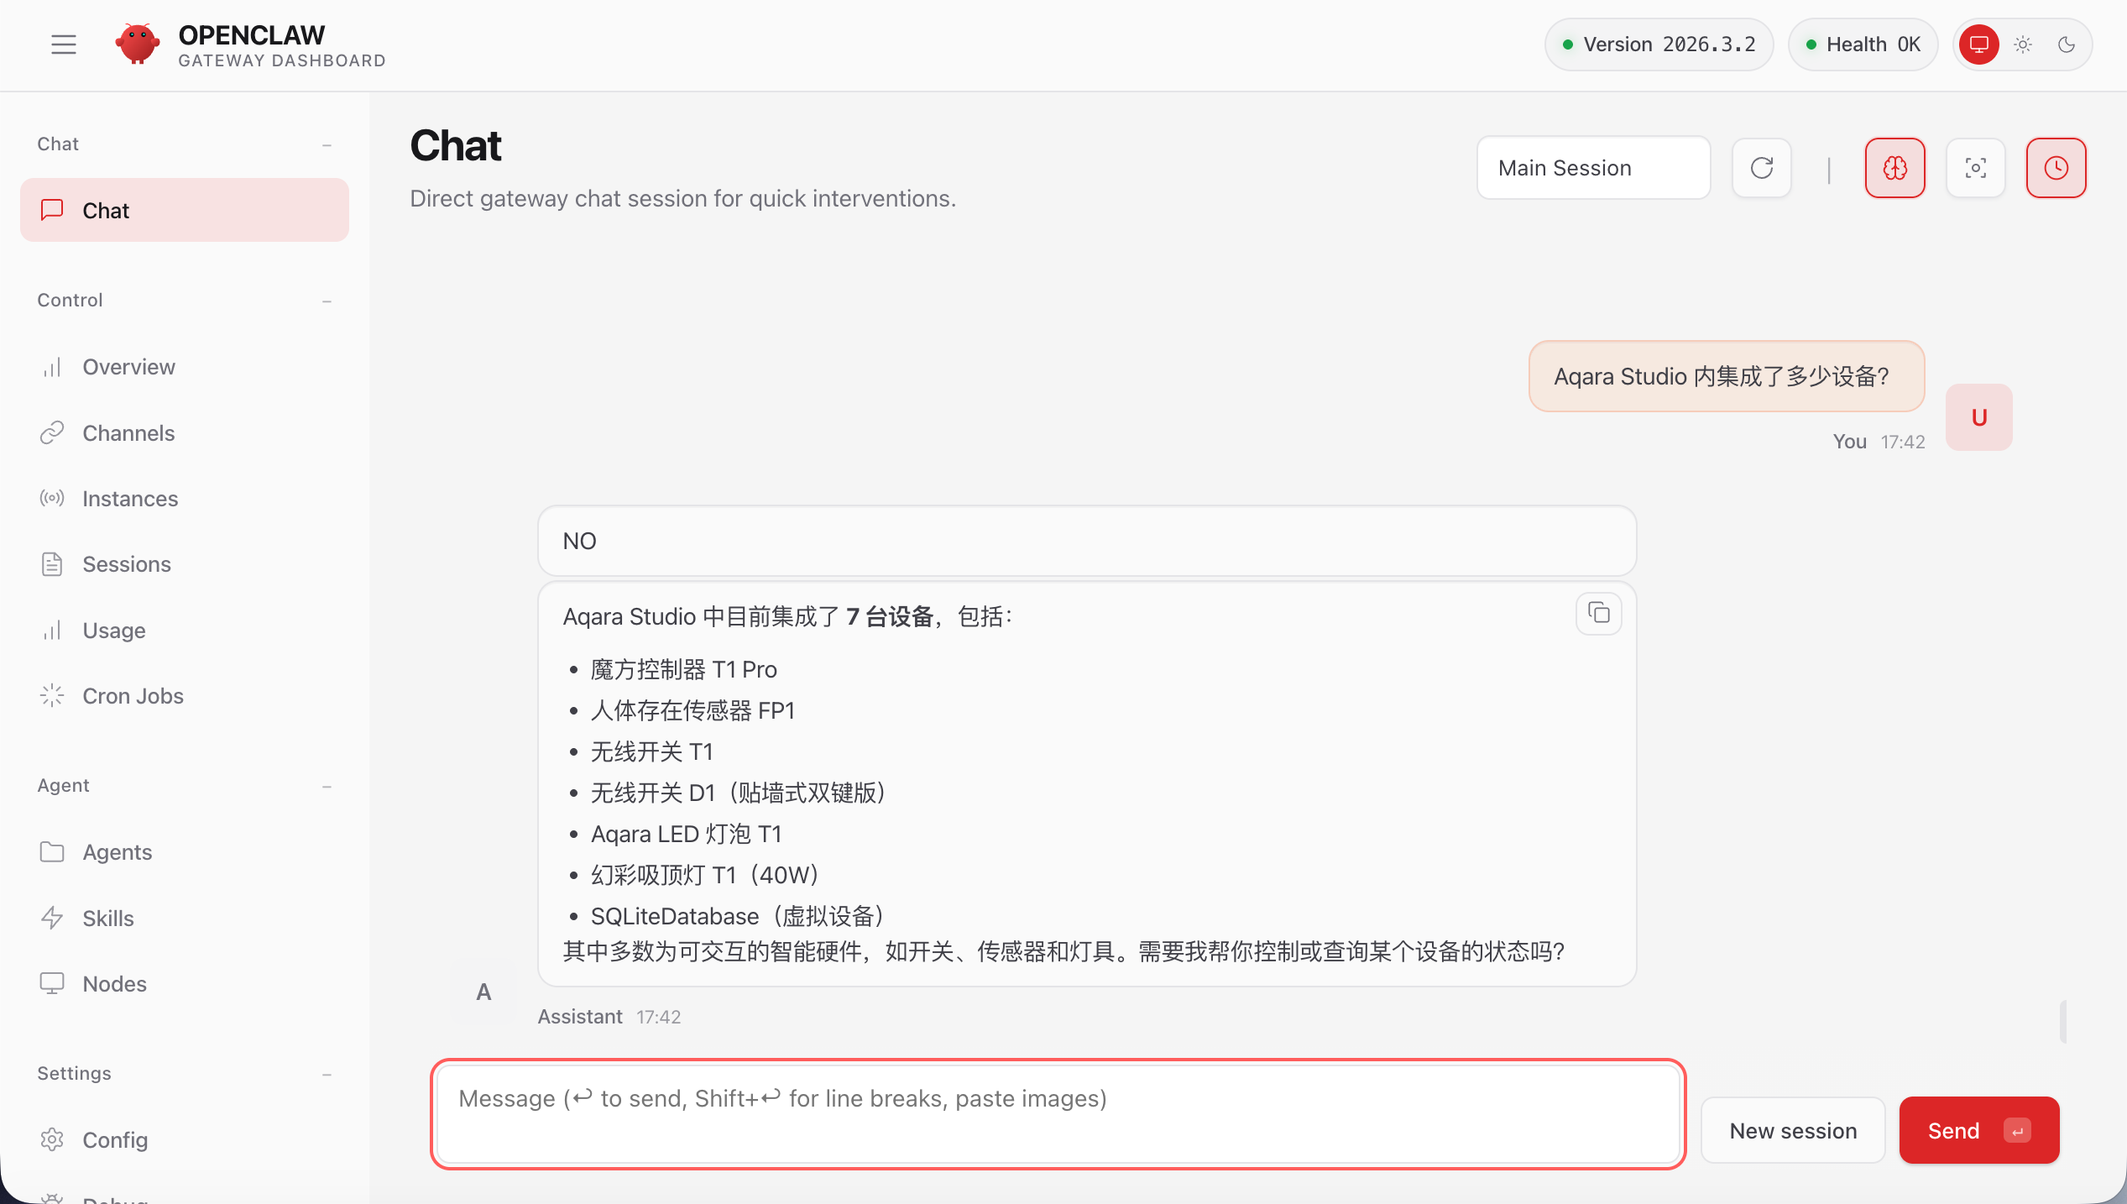Click the chat scrollbar thumb
Image resolution: width=2127 pixels, height=1204 pixels.
[x=2062, y=1021]
